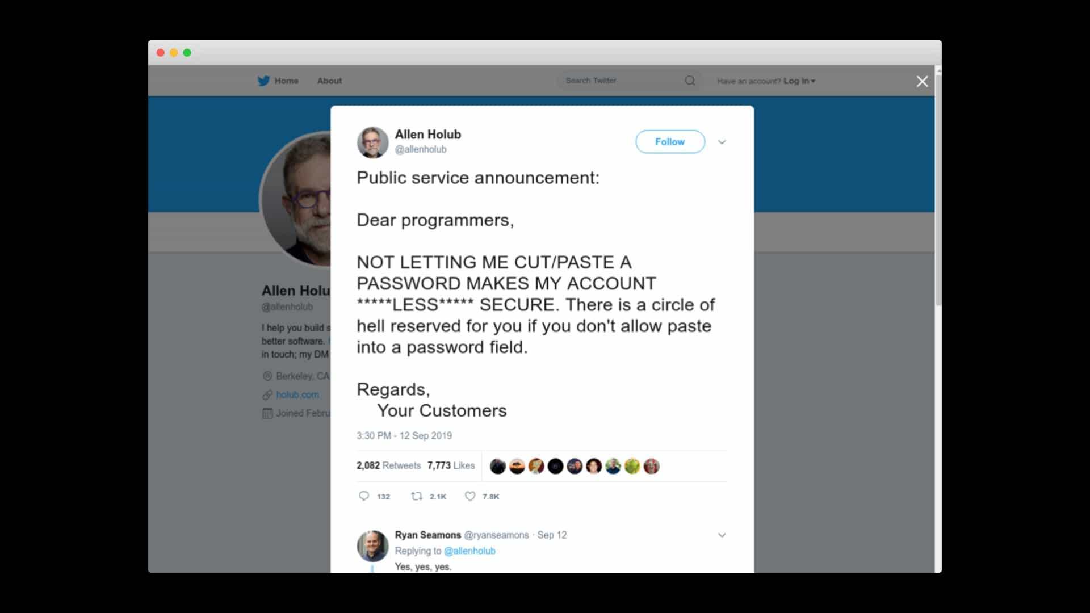Open the last liker's avatar in row

coord(651,466)
